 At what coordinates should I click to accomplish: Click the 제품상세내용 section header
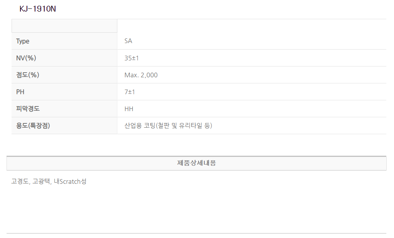point(197,163)
